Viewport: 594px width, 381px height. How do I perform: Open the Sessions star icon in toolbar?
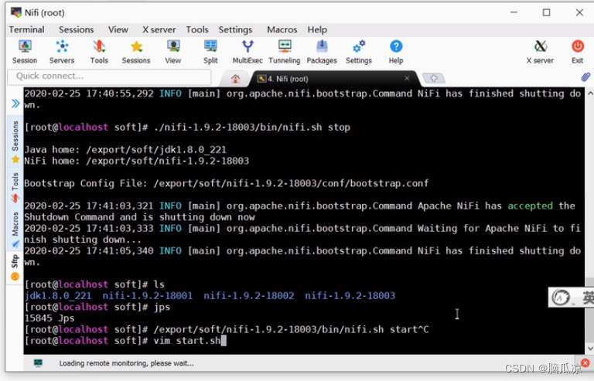pos(136,52)
